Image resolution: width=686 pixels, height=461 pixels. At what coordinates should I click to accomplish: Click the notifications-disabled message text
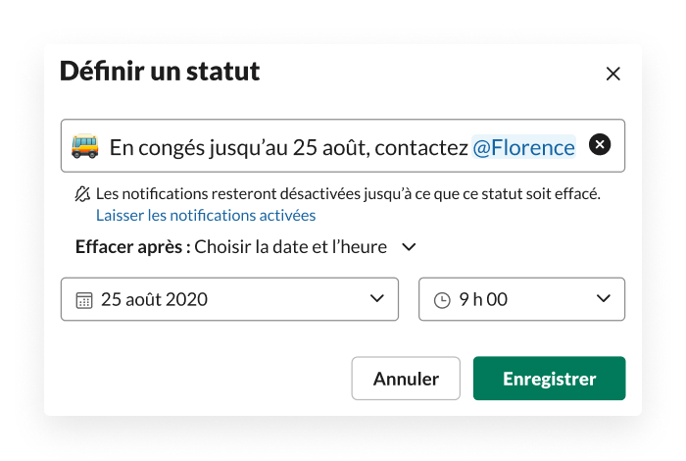[x=348, y=194]
